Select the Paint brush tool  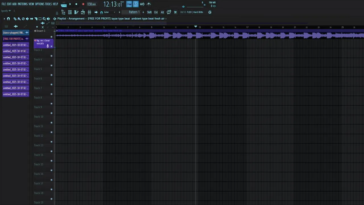point(19,19)
